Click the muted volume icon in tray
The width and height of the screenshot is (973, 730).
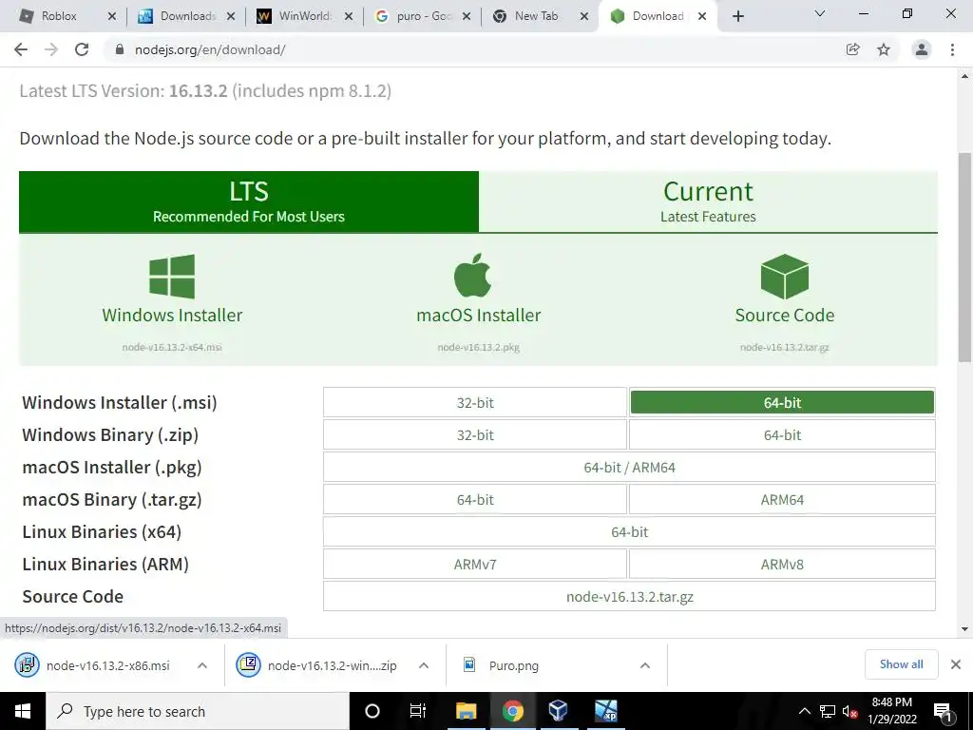click(849, 711)
